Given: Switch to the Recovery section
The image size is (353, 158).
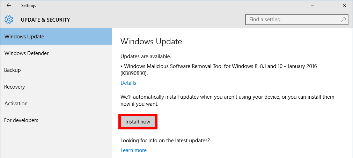Looking at the screenshot, I should pyautogui.click(x=56, y=87).
